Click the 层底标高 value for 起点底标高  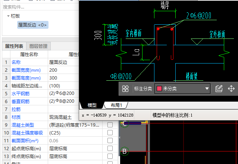coord(75,149)
